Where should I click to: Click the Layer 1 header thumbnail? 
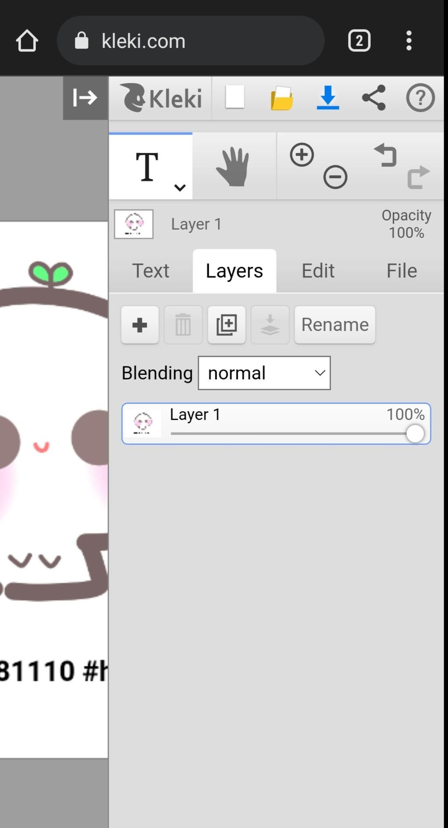tap(134, 224)
